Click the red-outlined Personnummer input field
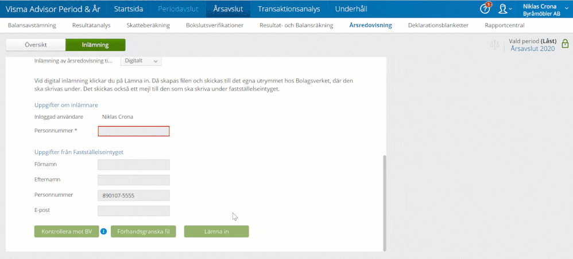Viewport: 573px width, 259px height. pos(134,131)
